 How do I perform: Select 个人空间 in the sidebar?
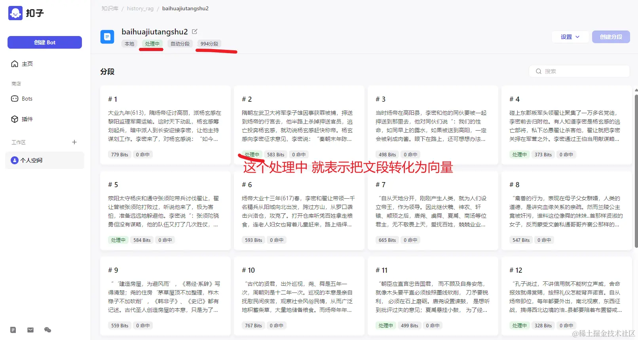click(45, 160)
